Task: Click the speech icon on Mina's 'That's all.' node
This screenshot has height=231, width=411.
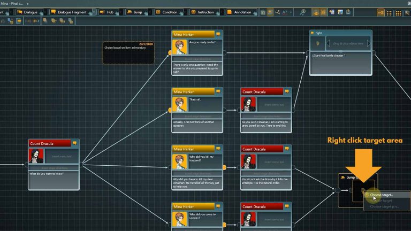Action: point(218,91)
